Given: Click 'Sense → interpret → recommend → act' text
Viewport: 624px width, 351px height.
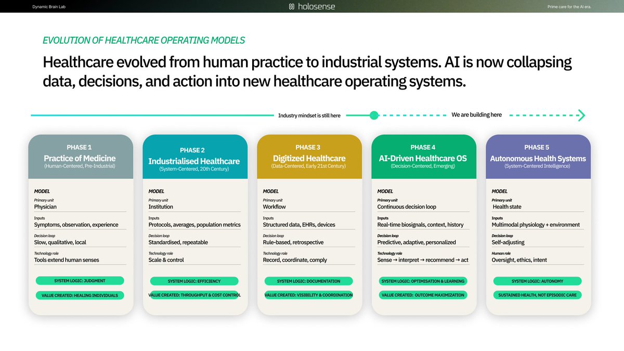Looking at the screenshot, I should click(x=423, y=260).
